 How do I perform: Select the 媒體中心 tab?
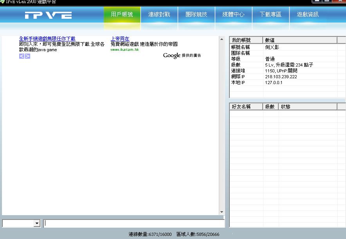(233, 14)
